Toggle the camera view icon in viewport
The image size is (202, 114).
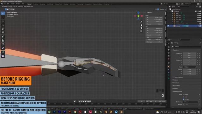(141, 28)
